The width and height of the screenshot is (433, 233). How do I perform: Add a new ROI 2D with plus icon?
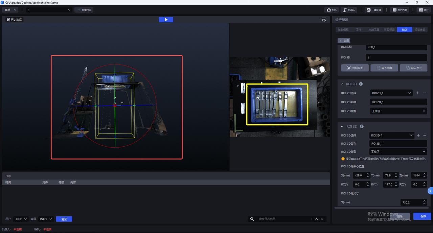pos(417,93)
